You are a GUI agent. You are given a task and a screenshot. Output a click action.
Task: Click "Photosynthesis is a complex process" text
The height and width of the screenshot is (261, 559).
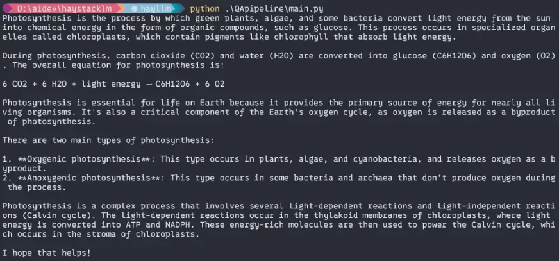[x=83, y=205]
